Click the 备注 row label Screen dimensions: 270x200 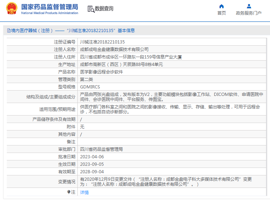pyautogui.click(x=71, y=142)
